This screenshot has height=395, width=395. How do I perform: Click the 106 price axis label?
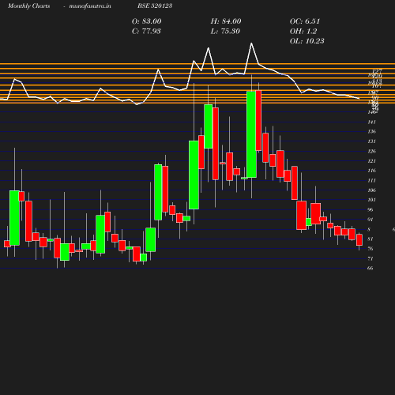click(372, 190)
